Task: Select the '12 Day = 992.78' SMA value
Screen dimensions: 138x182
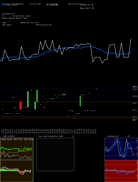Action: 11,5
